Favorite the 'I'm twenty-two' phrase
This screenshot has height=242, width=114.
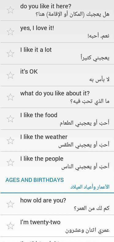pos(10,226)
